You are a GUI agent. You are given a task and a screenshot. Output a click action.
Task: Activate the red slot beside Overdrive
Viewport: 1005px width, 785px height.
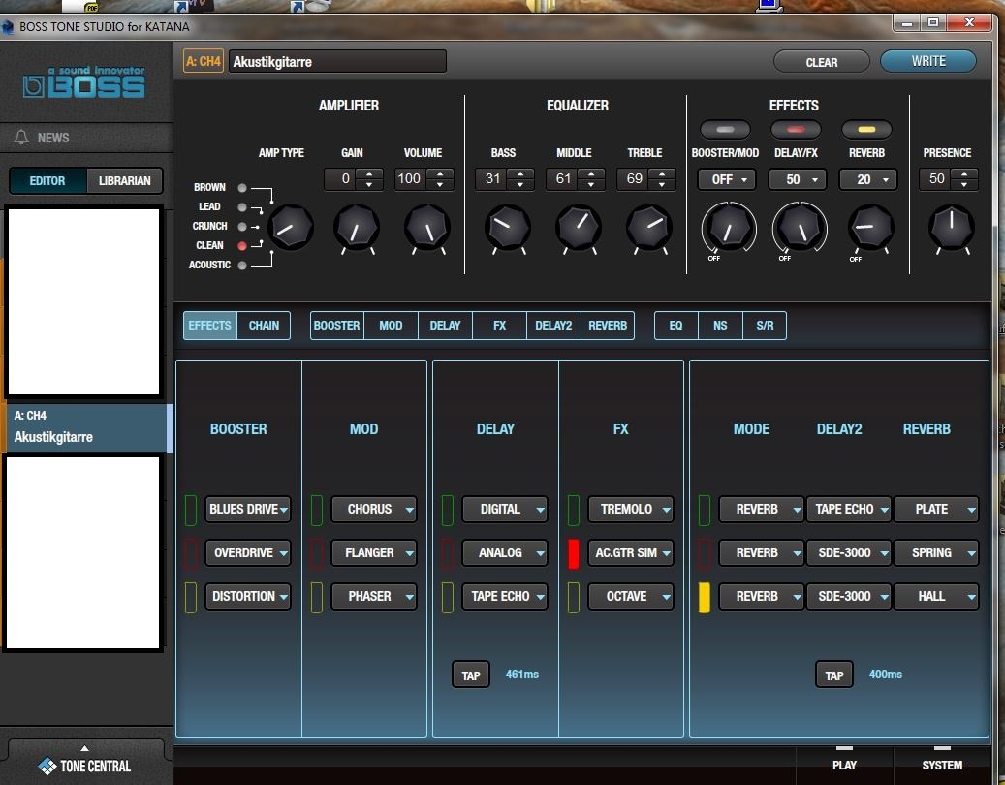190,553
